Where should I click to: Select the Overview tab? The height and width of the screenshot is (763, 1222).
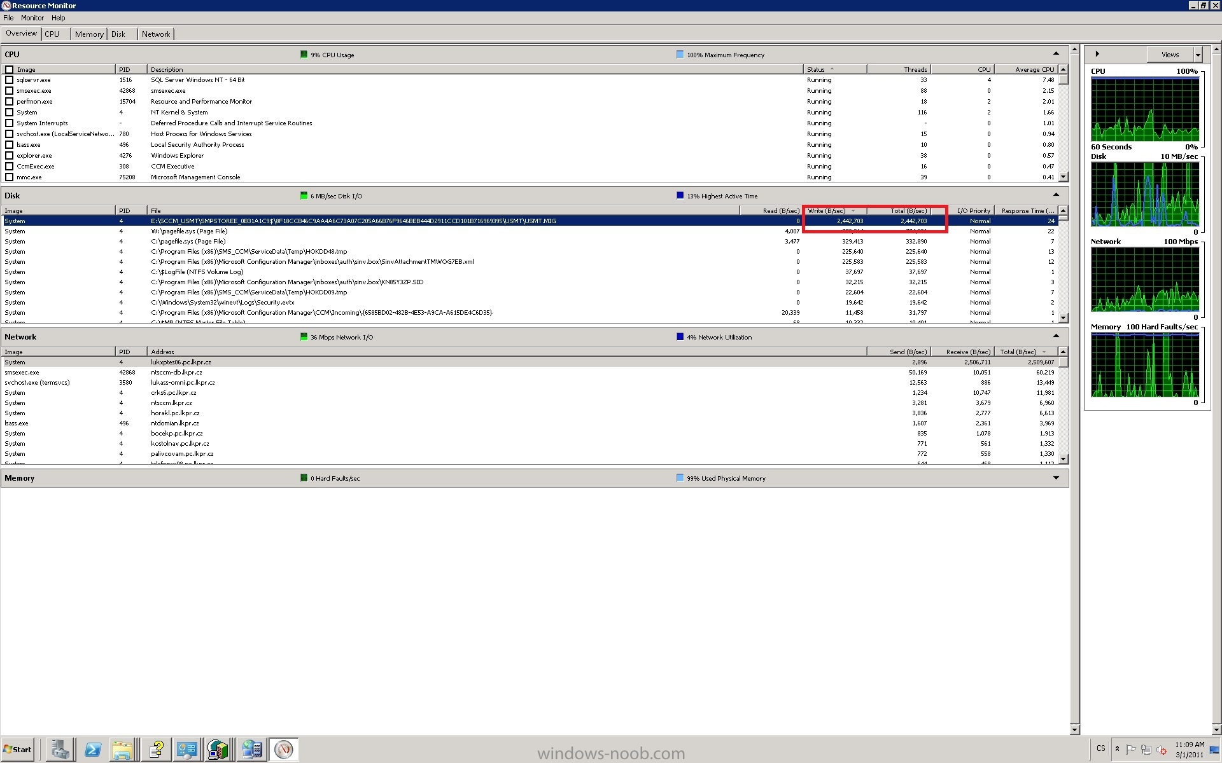point(22,33)
